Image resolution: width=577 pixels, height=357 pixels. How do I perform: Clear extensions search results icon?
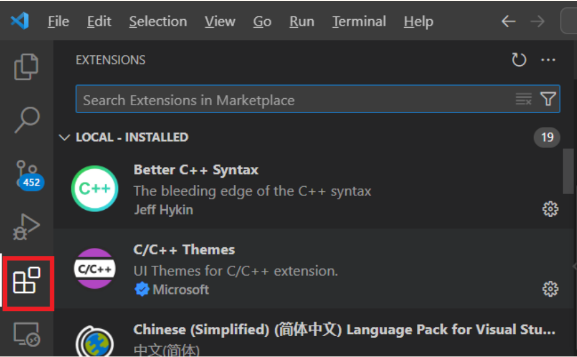pyautogui.click(x=523, y=99)
